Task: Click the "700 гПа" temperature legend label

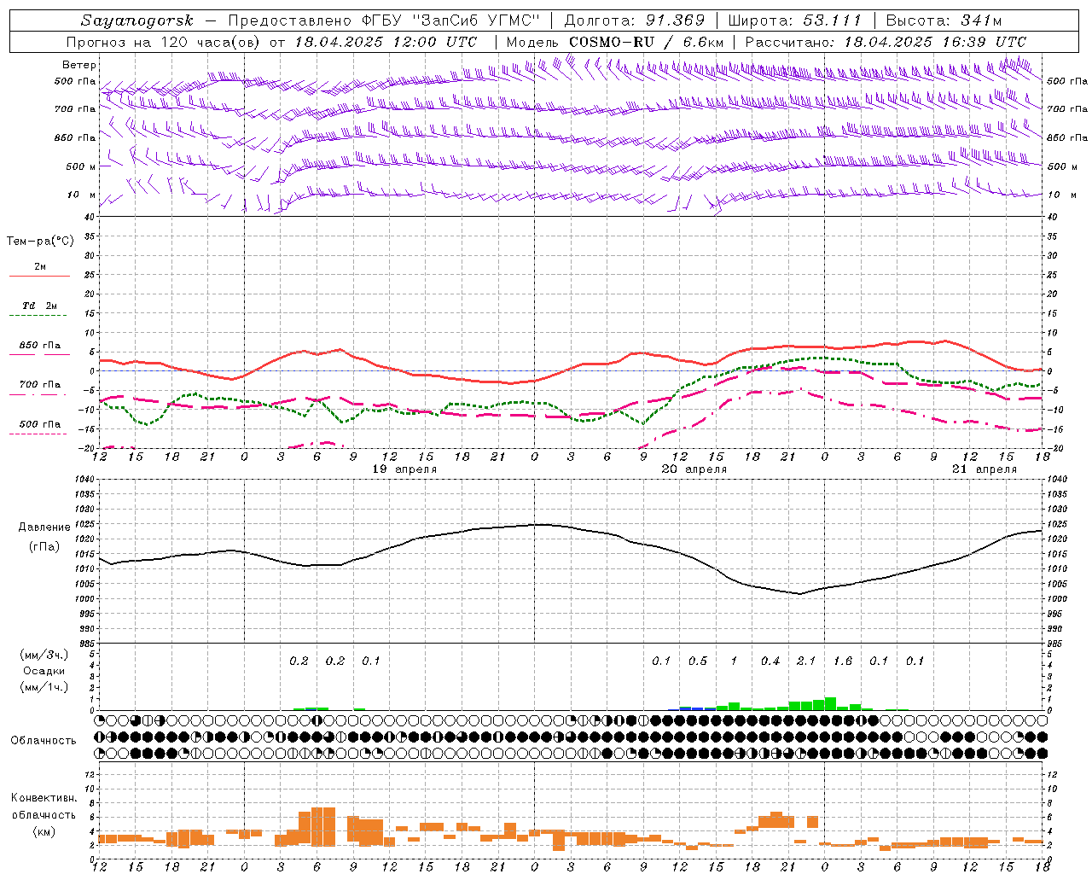Action: (40, 385)
